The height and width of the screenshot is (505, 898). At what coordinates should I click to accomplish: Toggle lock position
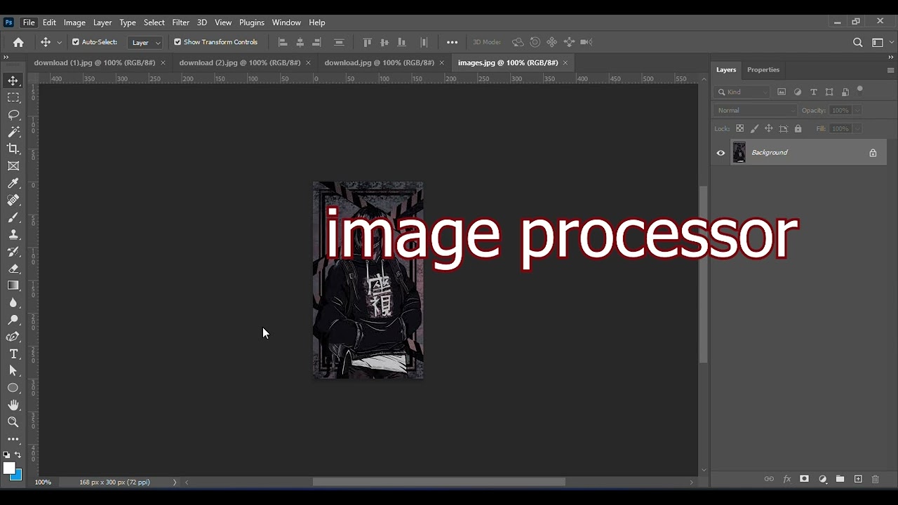pos(769,129)
